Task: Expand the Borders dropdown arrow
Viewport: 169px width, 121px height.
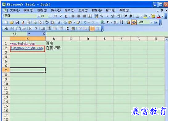Action: coord(141,16)
